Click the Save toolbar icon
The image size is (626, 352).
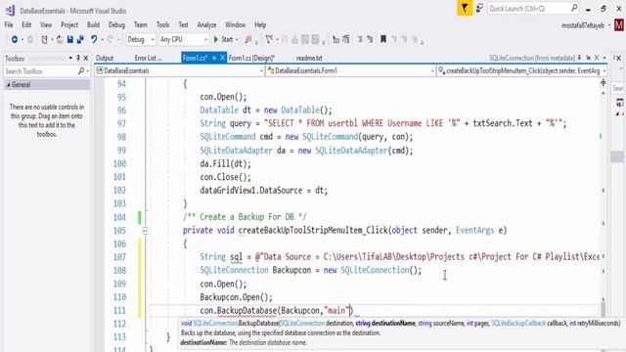point(70,39)
